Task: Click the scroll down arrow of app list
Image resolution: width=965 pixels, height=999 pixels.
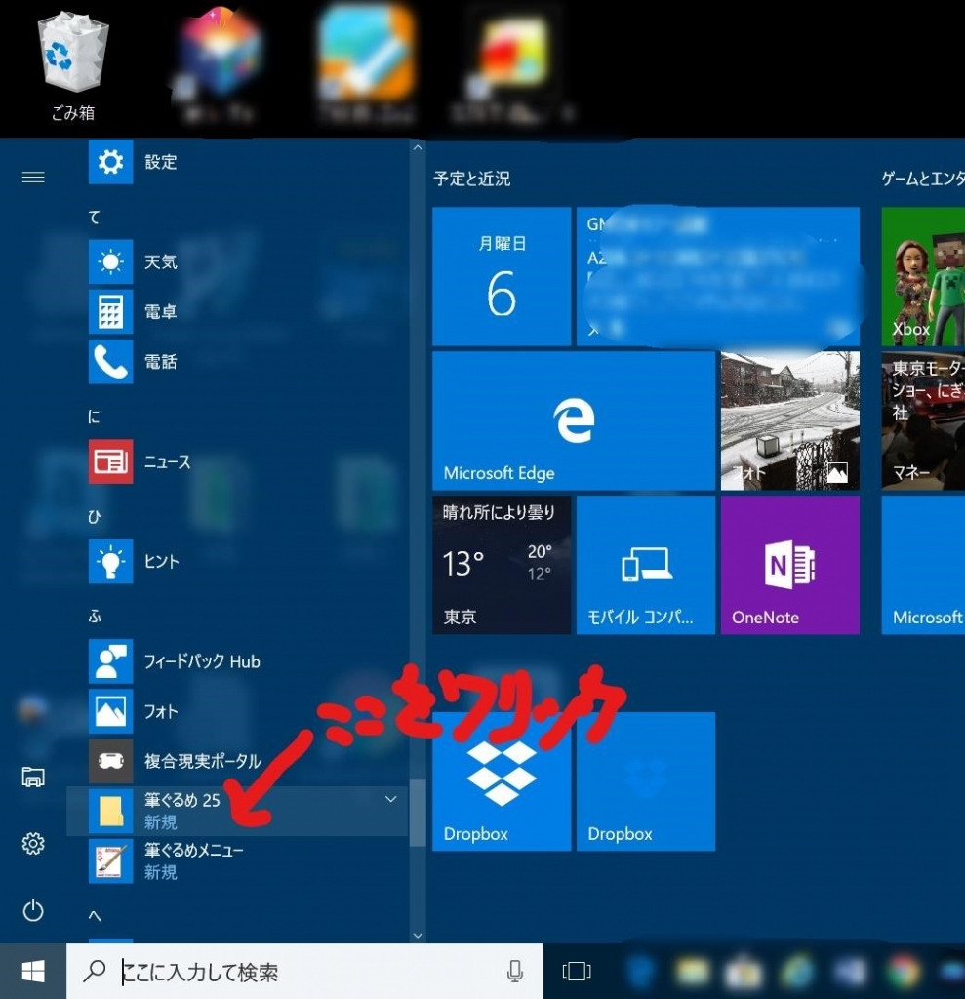Action: tap(418, 936)
